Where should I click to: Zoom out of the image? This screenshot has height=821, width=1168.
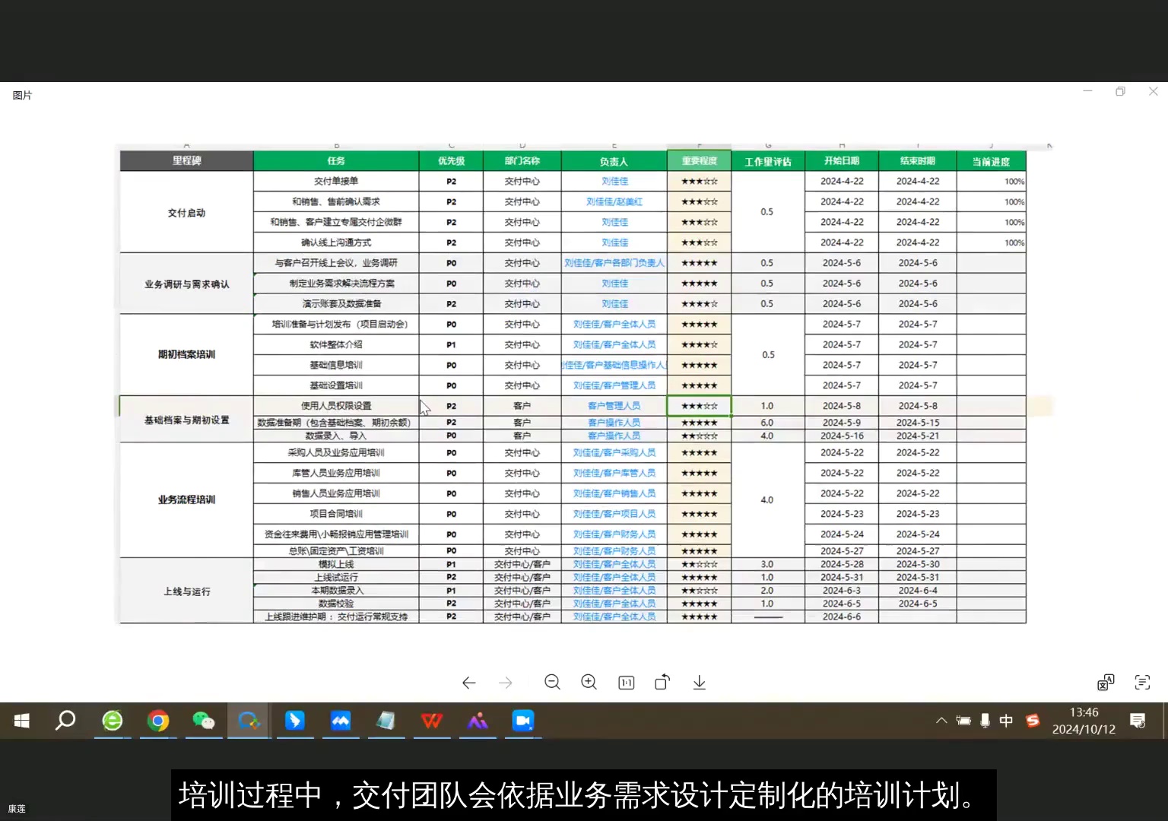tap(553, 682)
